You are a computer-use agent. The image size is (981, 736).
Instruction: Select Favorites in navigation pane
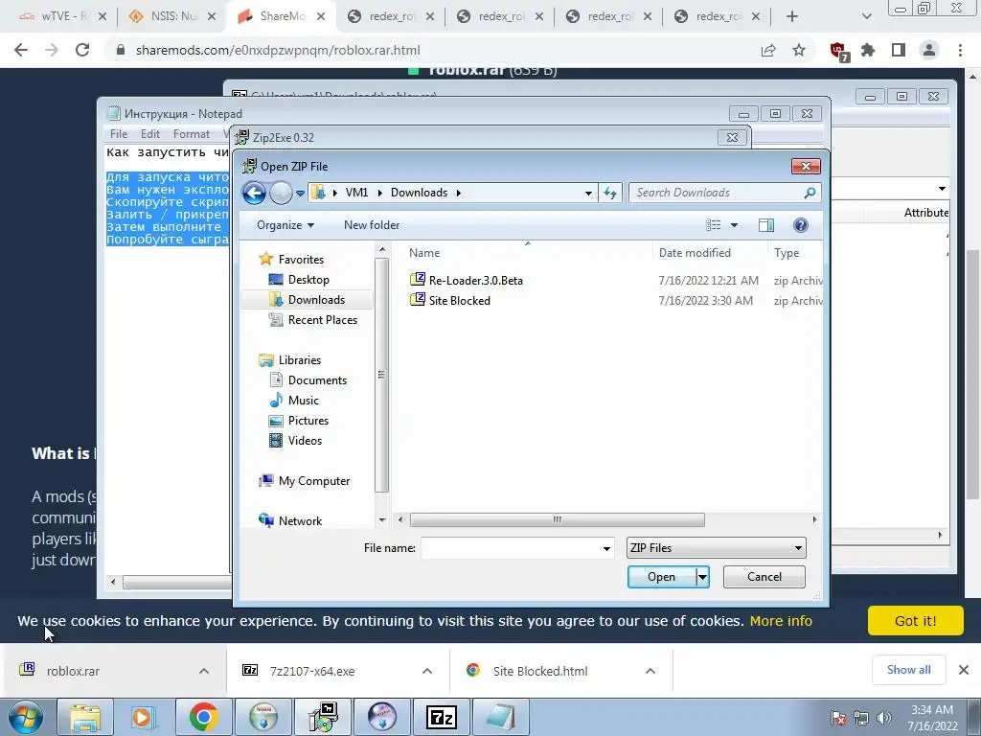[301, 259]
